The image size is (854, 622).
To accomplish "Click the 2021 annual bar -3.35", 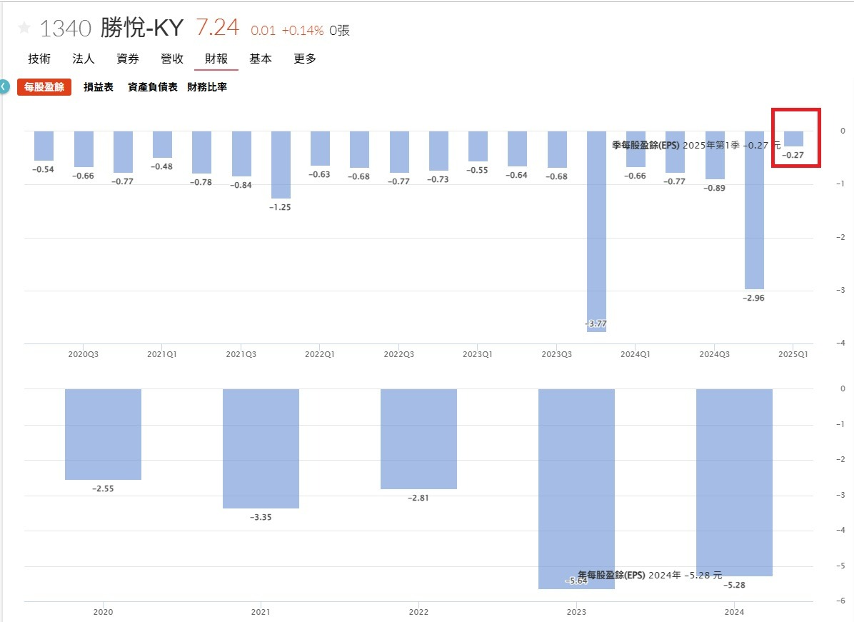I will point(261,448).
